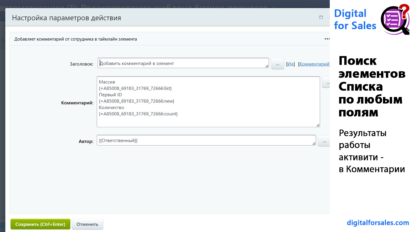Click the [Комментарий] link near the title
Image resolution: width=413 pixels, height=232 pixels.
coord(314,64)
